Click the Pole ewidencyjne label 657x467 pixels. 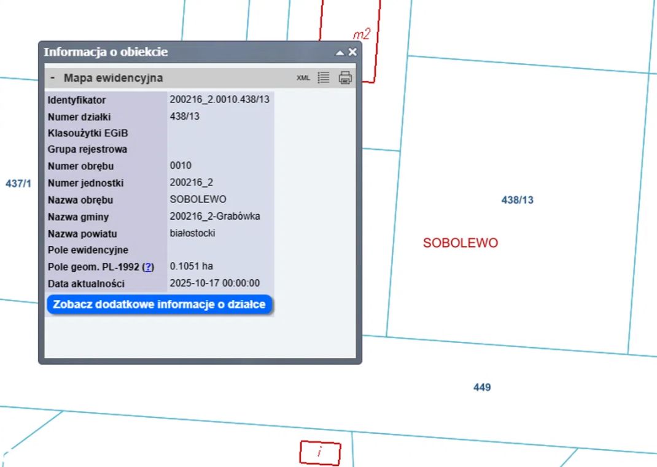88,250
